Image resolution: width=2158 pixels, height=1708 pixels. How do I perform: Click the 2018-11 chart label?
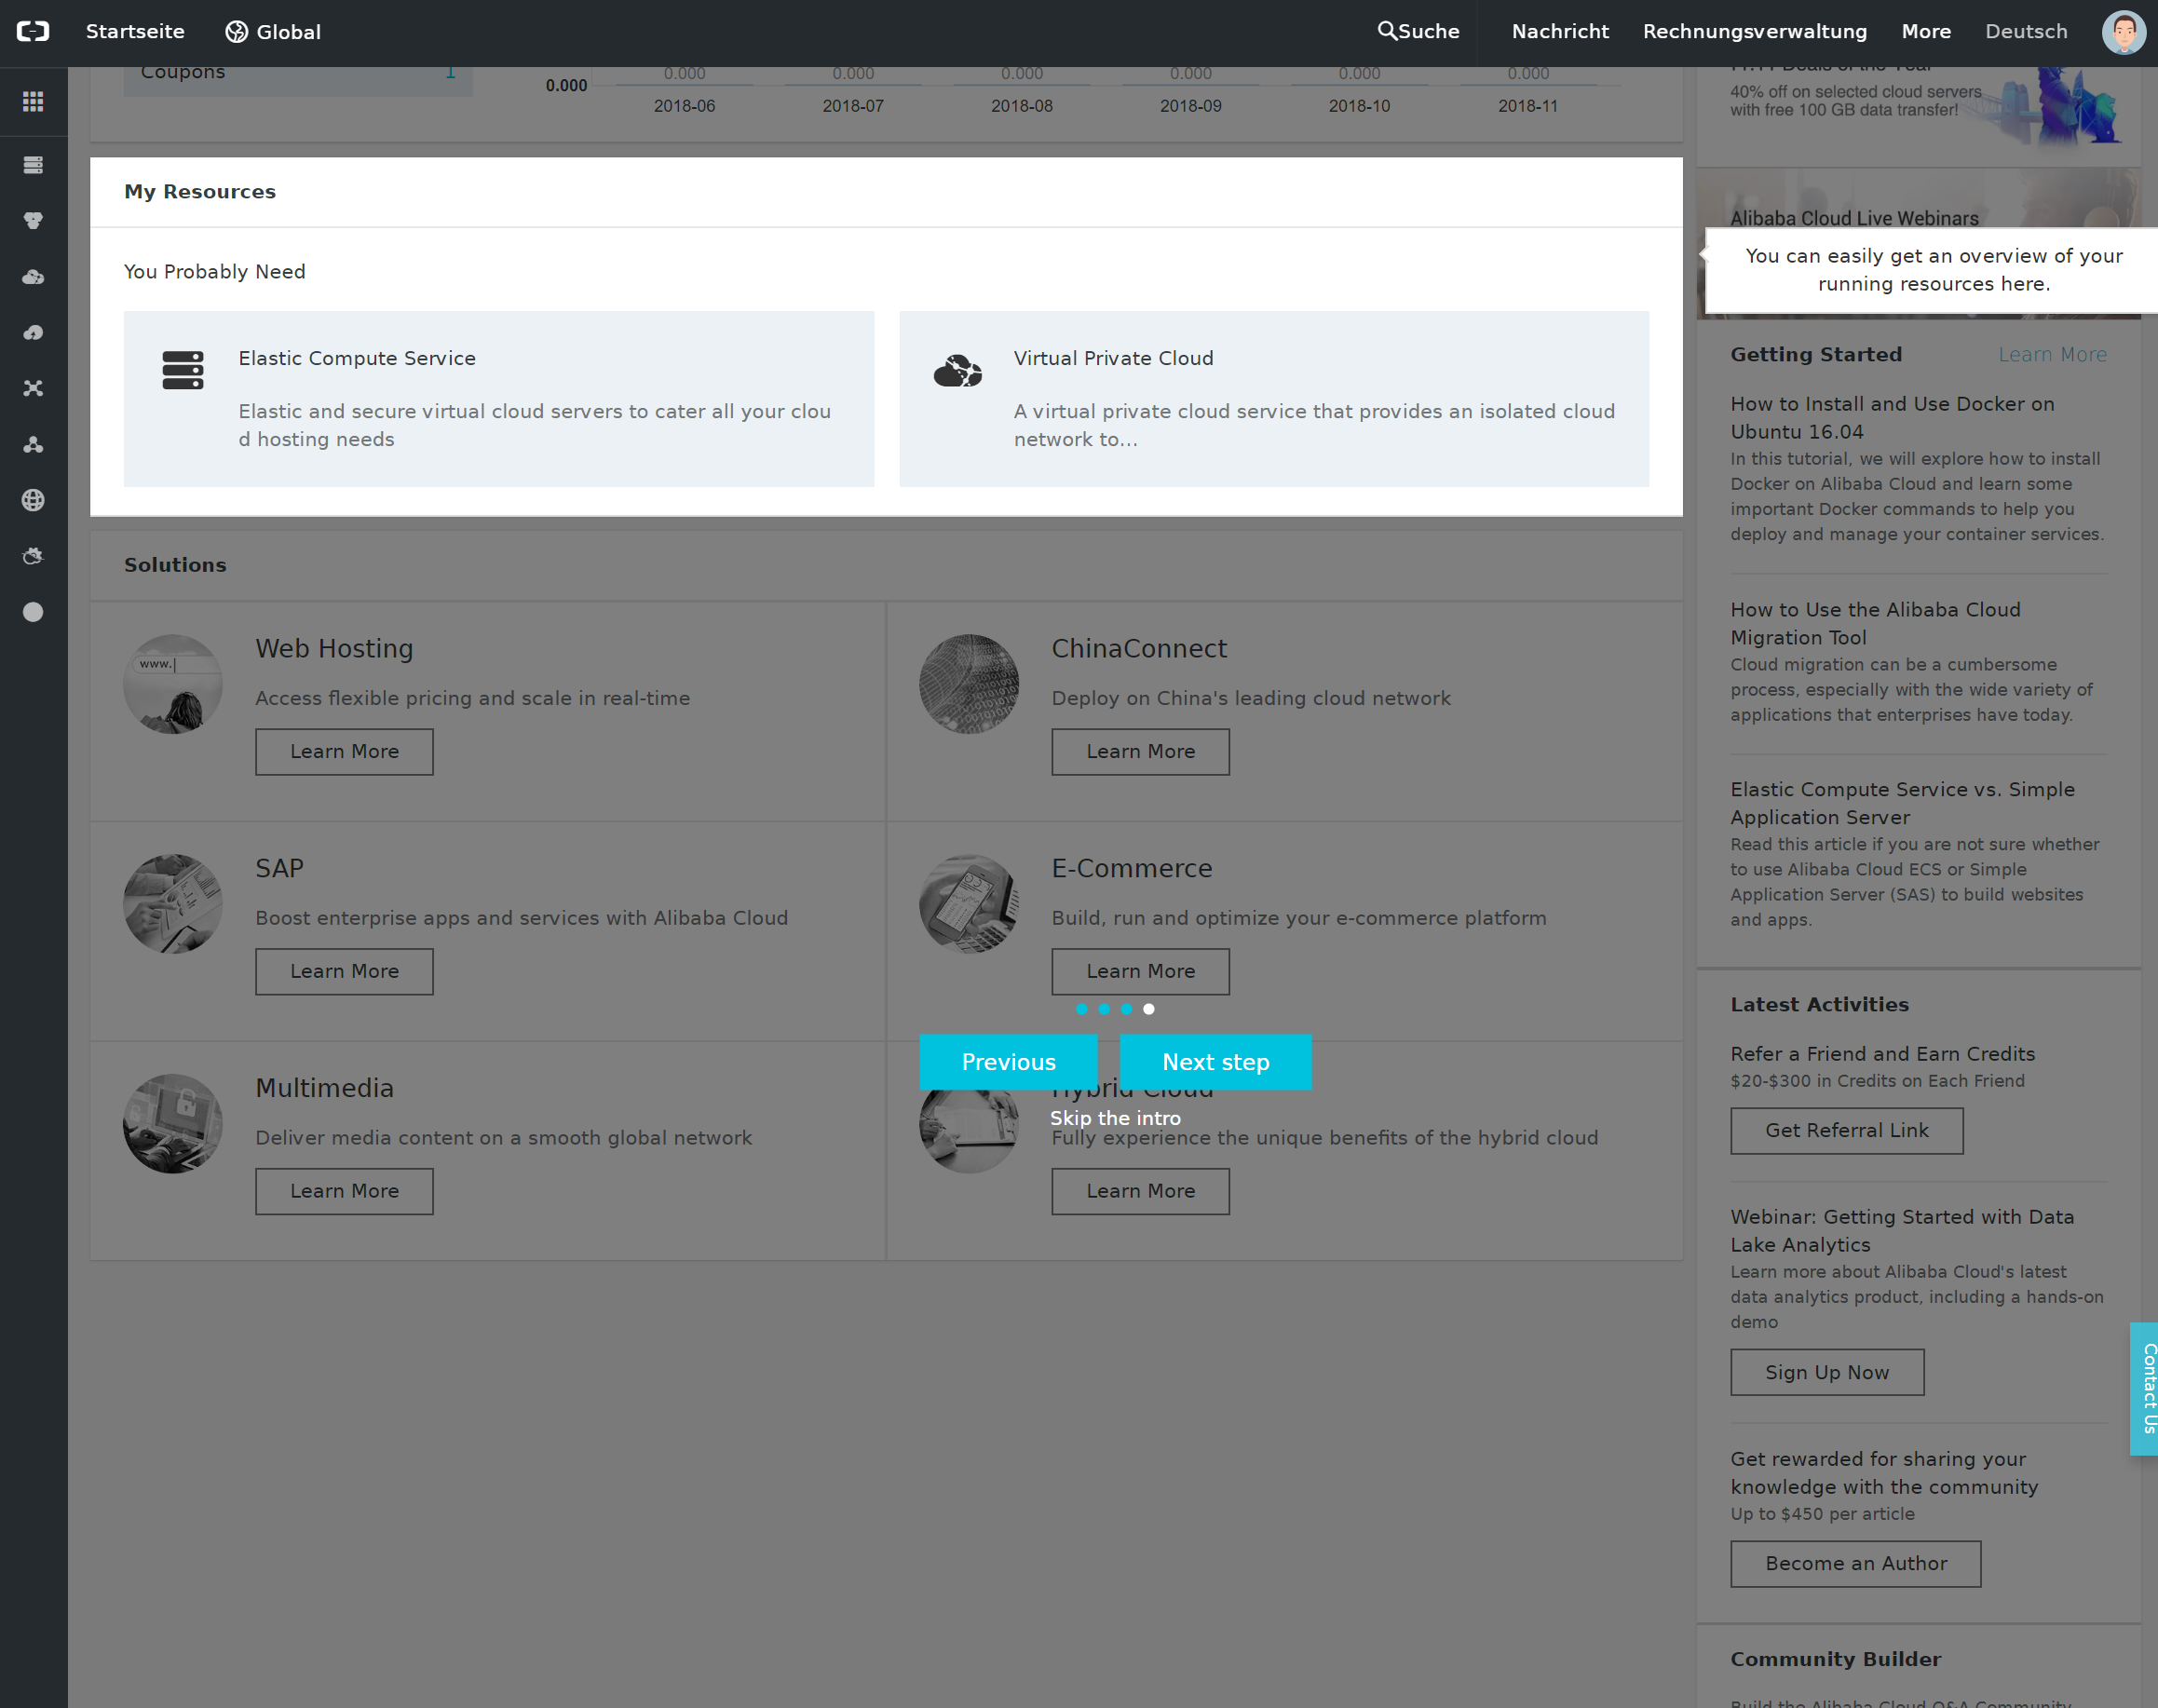[x=1527, y=106]
